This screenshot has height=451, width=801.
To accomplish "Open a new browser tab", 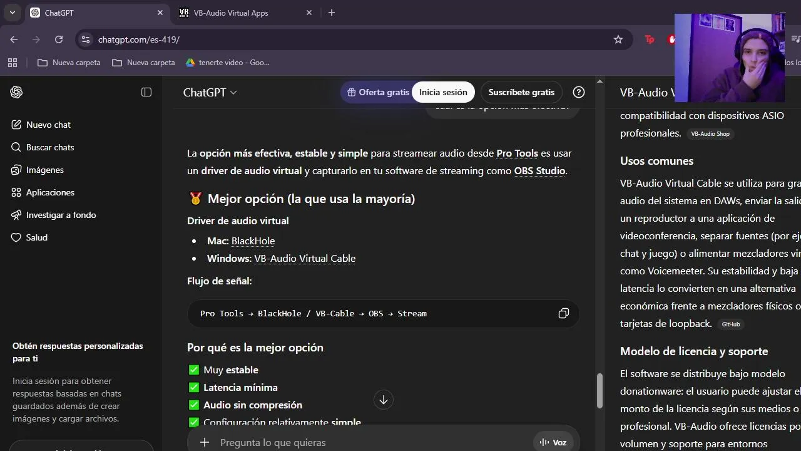I will tap(332, 13).
